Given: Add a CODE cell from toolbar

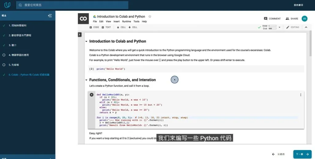Looking at the screenshot, I should (x=94, y=27).
